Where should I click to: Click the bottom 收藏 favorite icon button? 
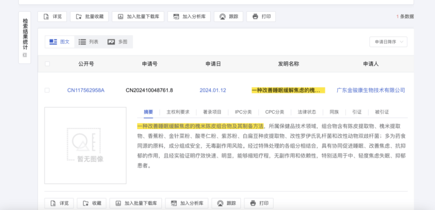point(85,203)
